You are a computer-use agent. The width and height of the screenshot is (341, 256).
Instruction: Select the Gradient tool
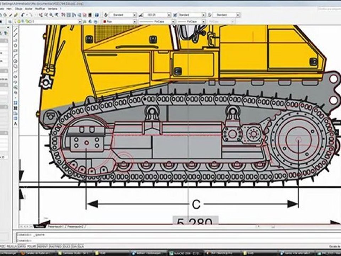[15, 108]
